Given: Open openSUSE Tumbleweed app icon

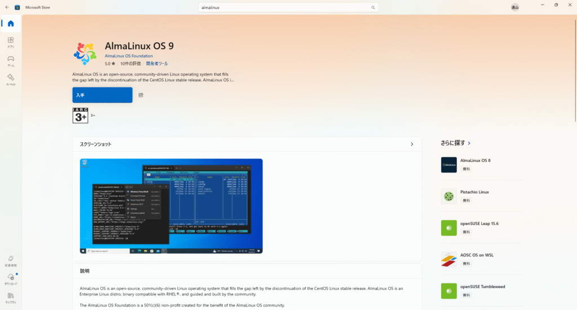Looking at the screenshot, I should tap(449, 291).
